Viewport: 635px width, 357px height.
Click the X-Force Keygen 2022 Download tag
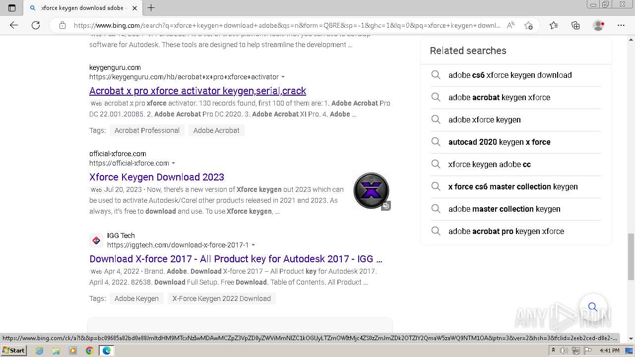pos(221,298)
